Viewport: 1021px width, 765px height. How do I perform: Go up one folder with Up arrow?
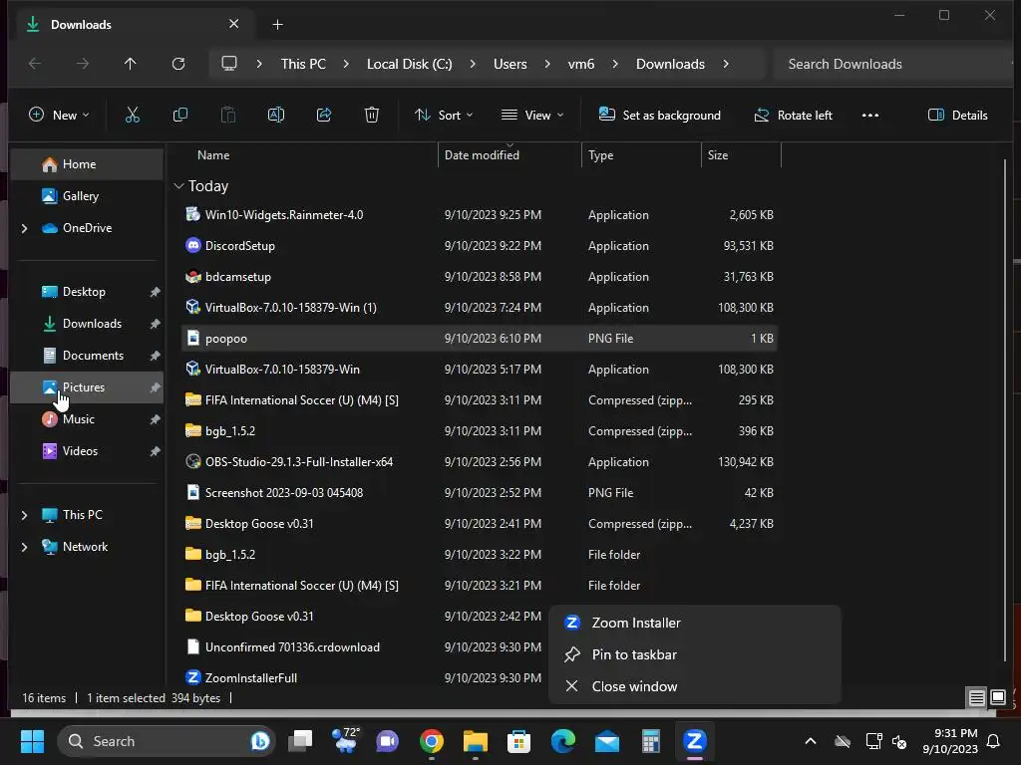click(131, 64)
